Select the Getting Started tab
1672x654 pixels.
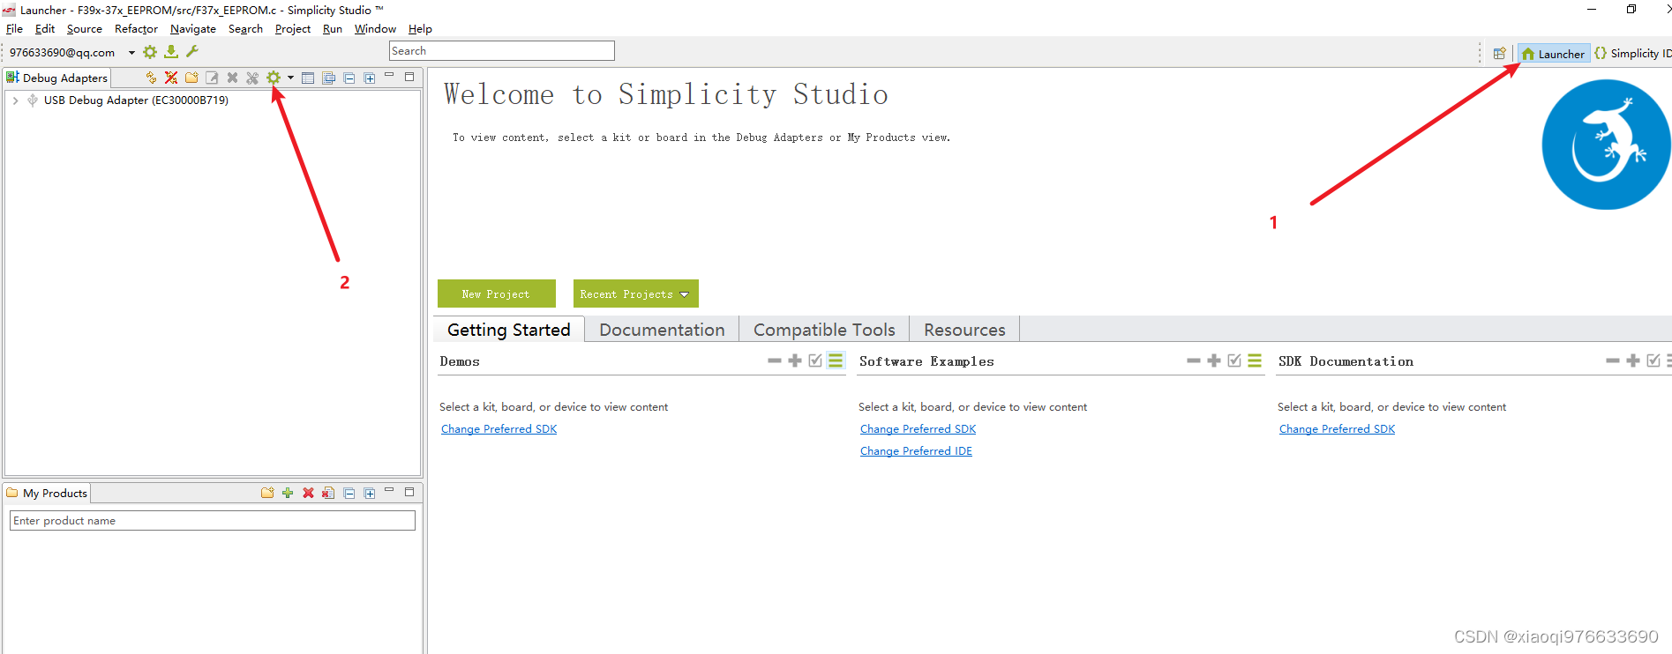[x=509, y=330]
